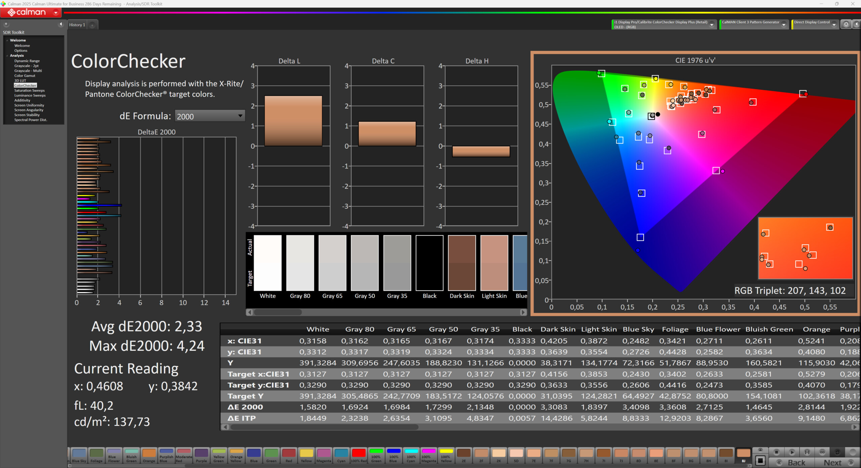
Task: Expand the CalMAN Client 3 Pattern Generator dropdown
Action: coord(784,25)
